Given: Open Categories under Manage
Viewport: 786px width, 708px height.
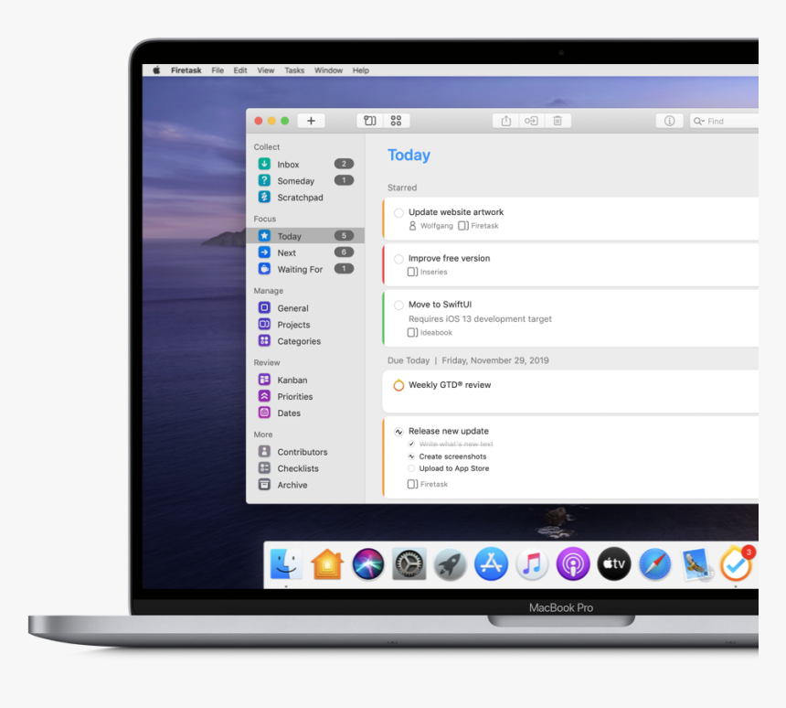Looking at the screenshot, I should coord(306,340).
